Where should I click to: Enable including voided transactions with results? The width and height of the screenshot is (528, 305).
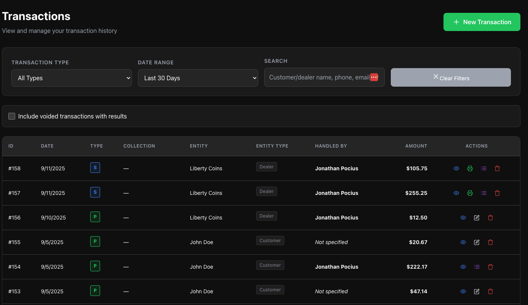point(11,116)
